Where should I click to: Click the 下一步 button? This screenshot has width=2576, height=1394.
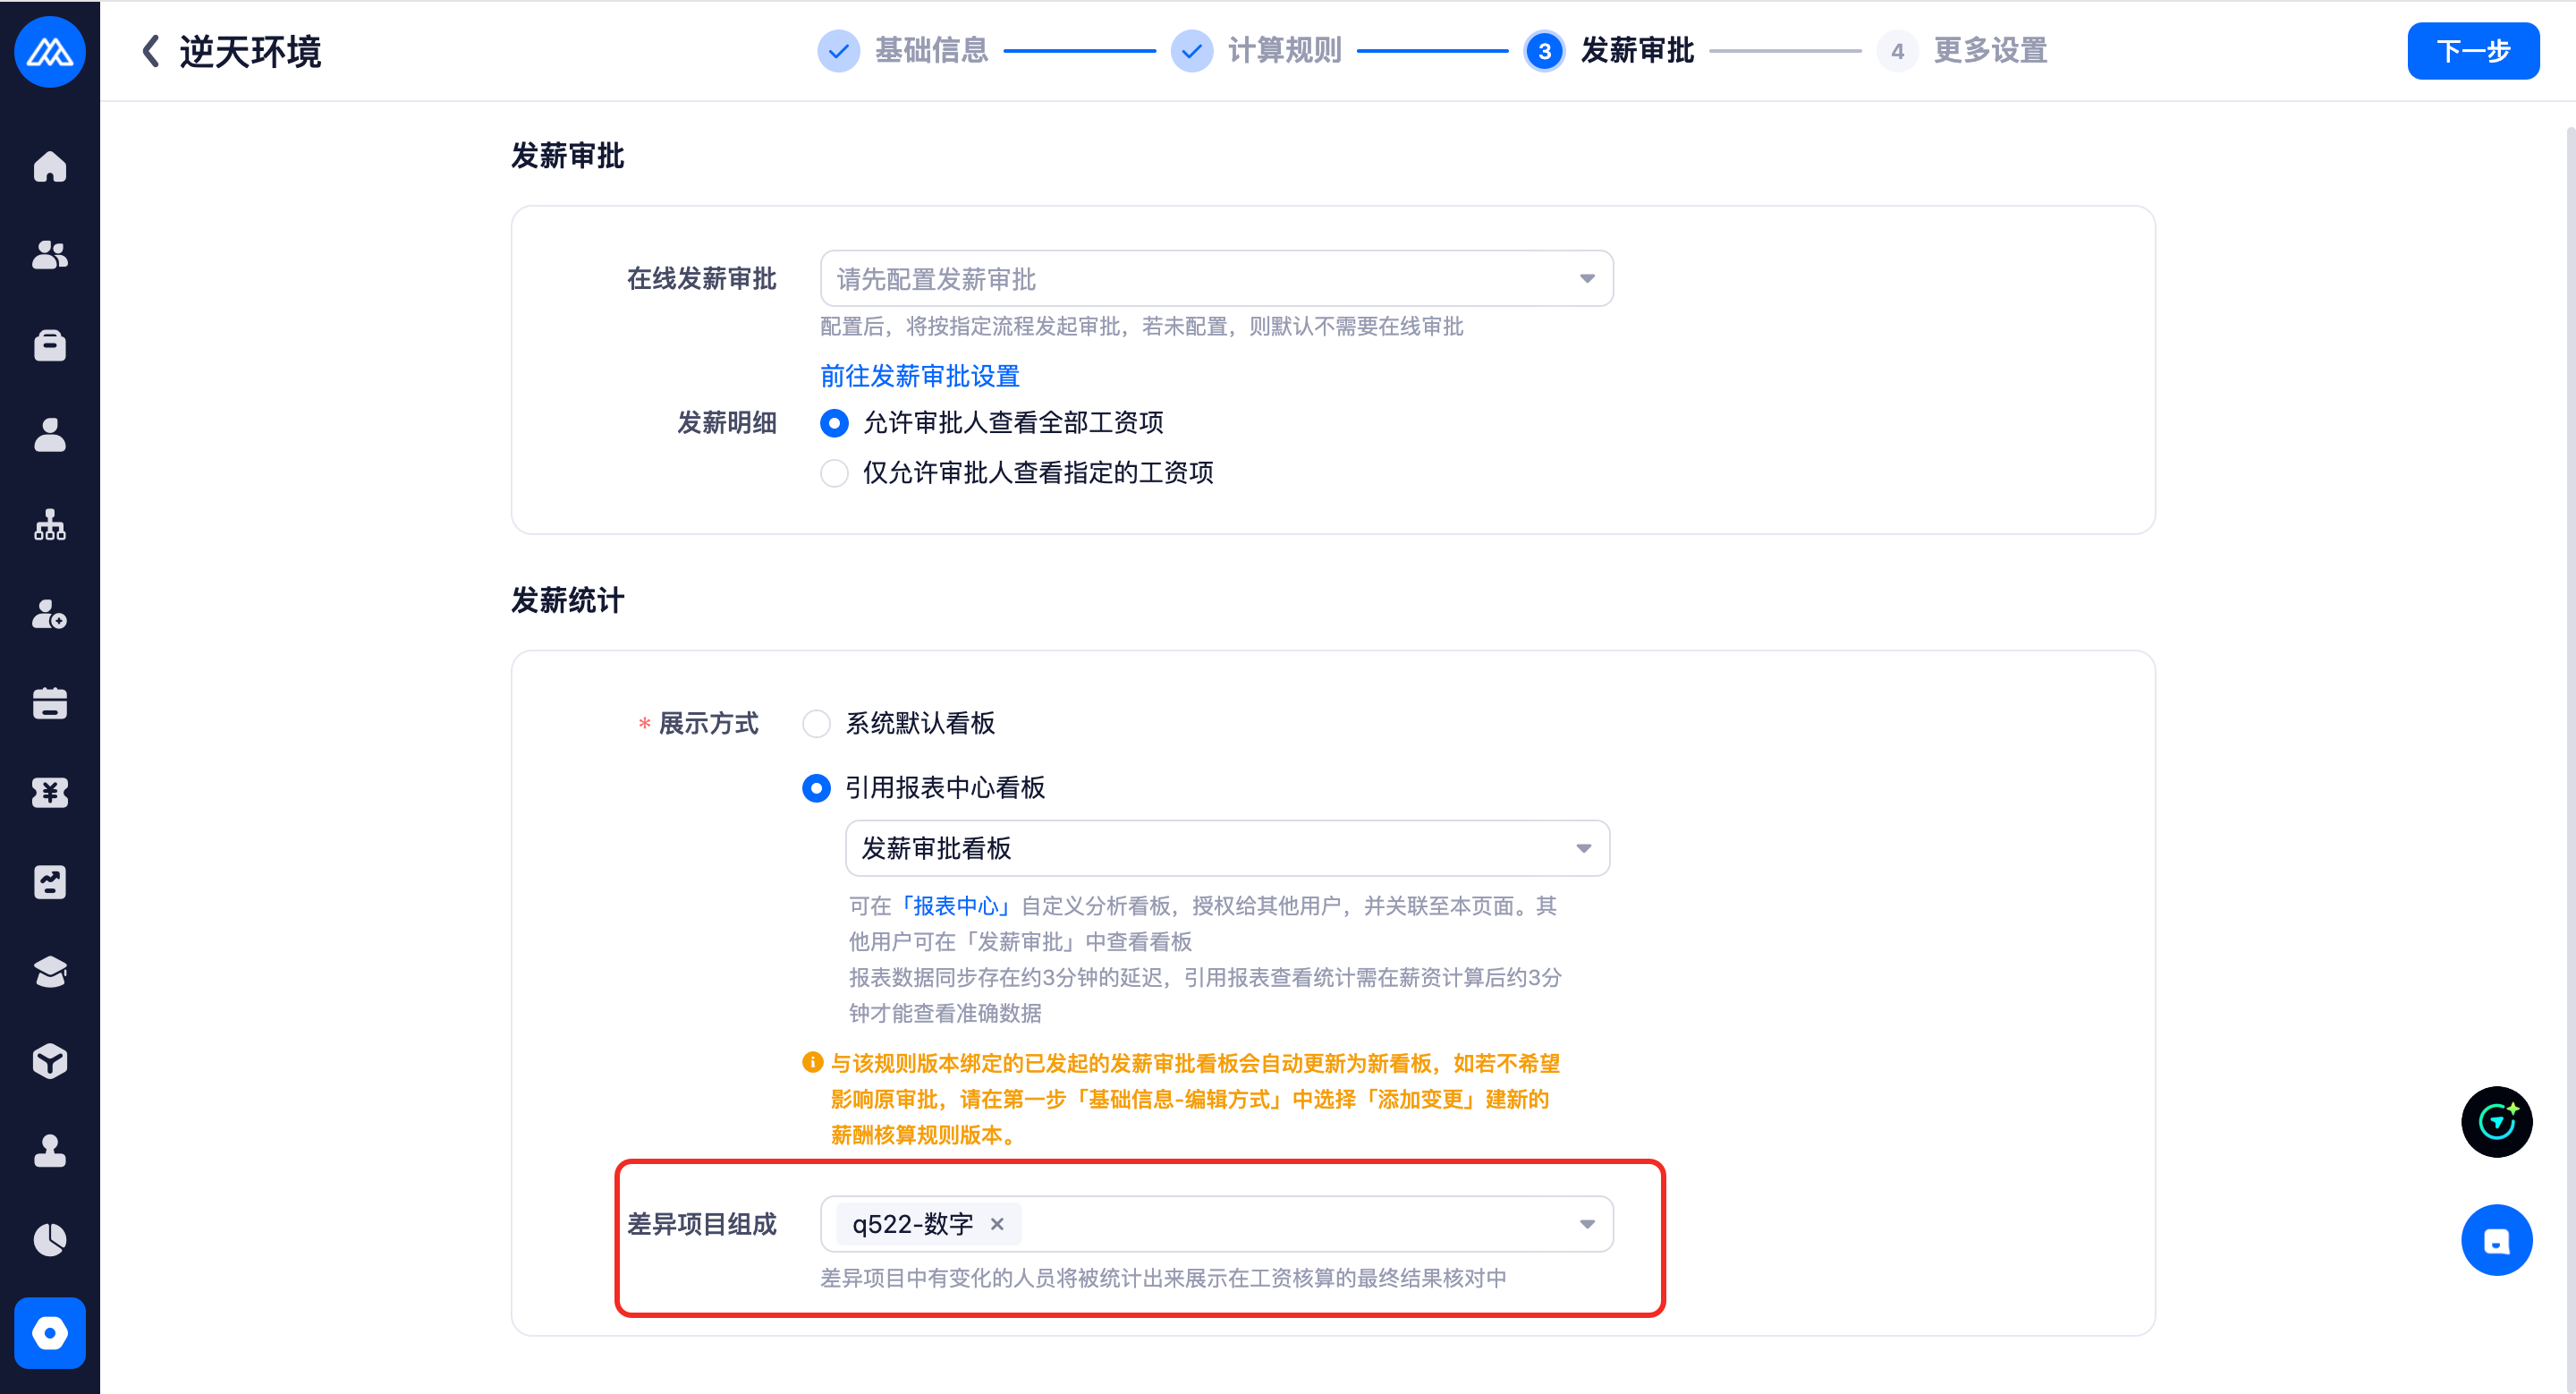[x=2472, y=51]
